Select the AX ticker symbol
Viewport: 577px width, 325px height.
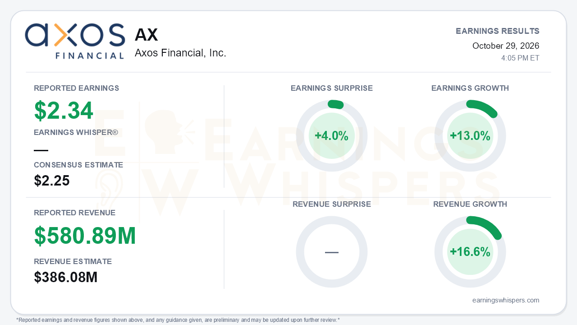pos(147,35)
